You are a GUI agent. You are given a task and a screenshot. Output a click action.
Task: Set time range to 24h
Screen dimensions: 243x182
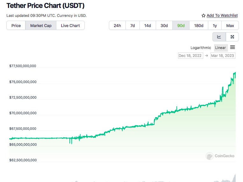(117, 25)
